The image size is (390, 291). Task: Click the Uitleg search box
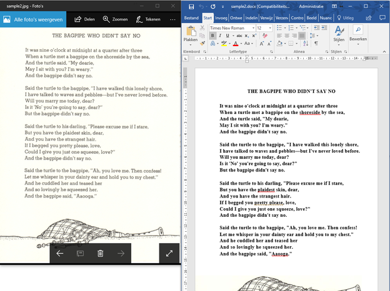345,18
